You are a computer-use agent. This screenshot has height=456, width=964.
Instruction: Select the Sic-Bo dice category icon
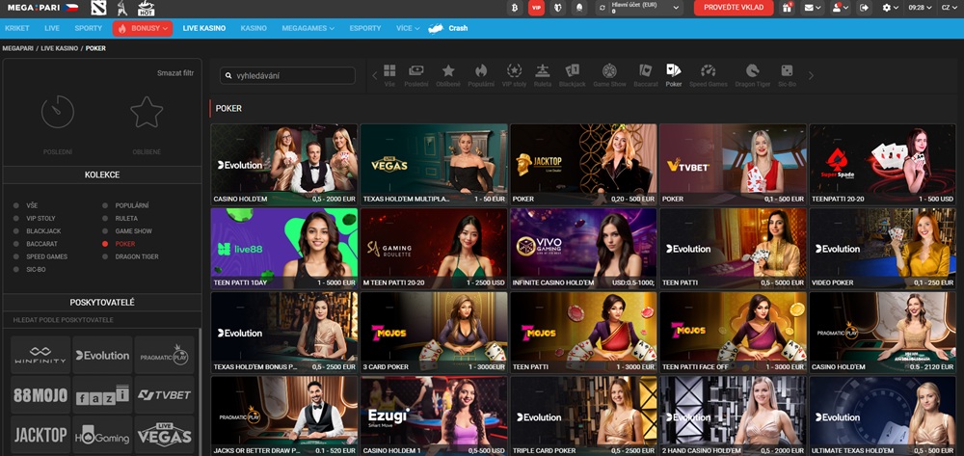point(787,75)
